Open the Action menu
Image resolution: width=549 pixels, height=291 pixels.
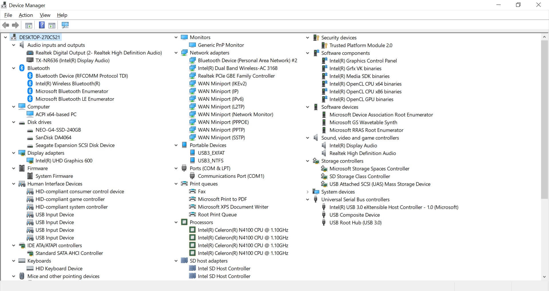click(x=26, y=15)
